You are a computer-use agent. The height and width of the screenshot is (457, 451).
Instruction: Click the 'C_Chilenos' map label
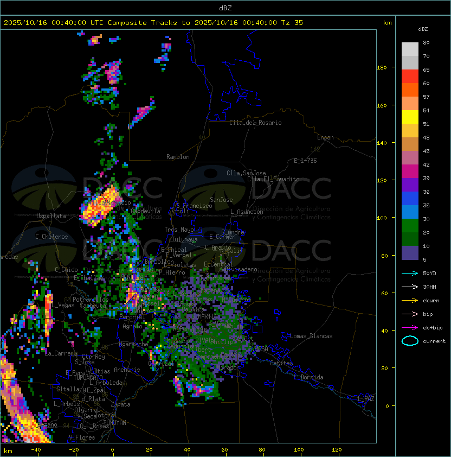tap(51, 237)
